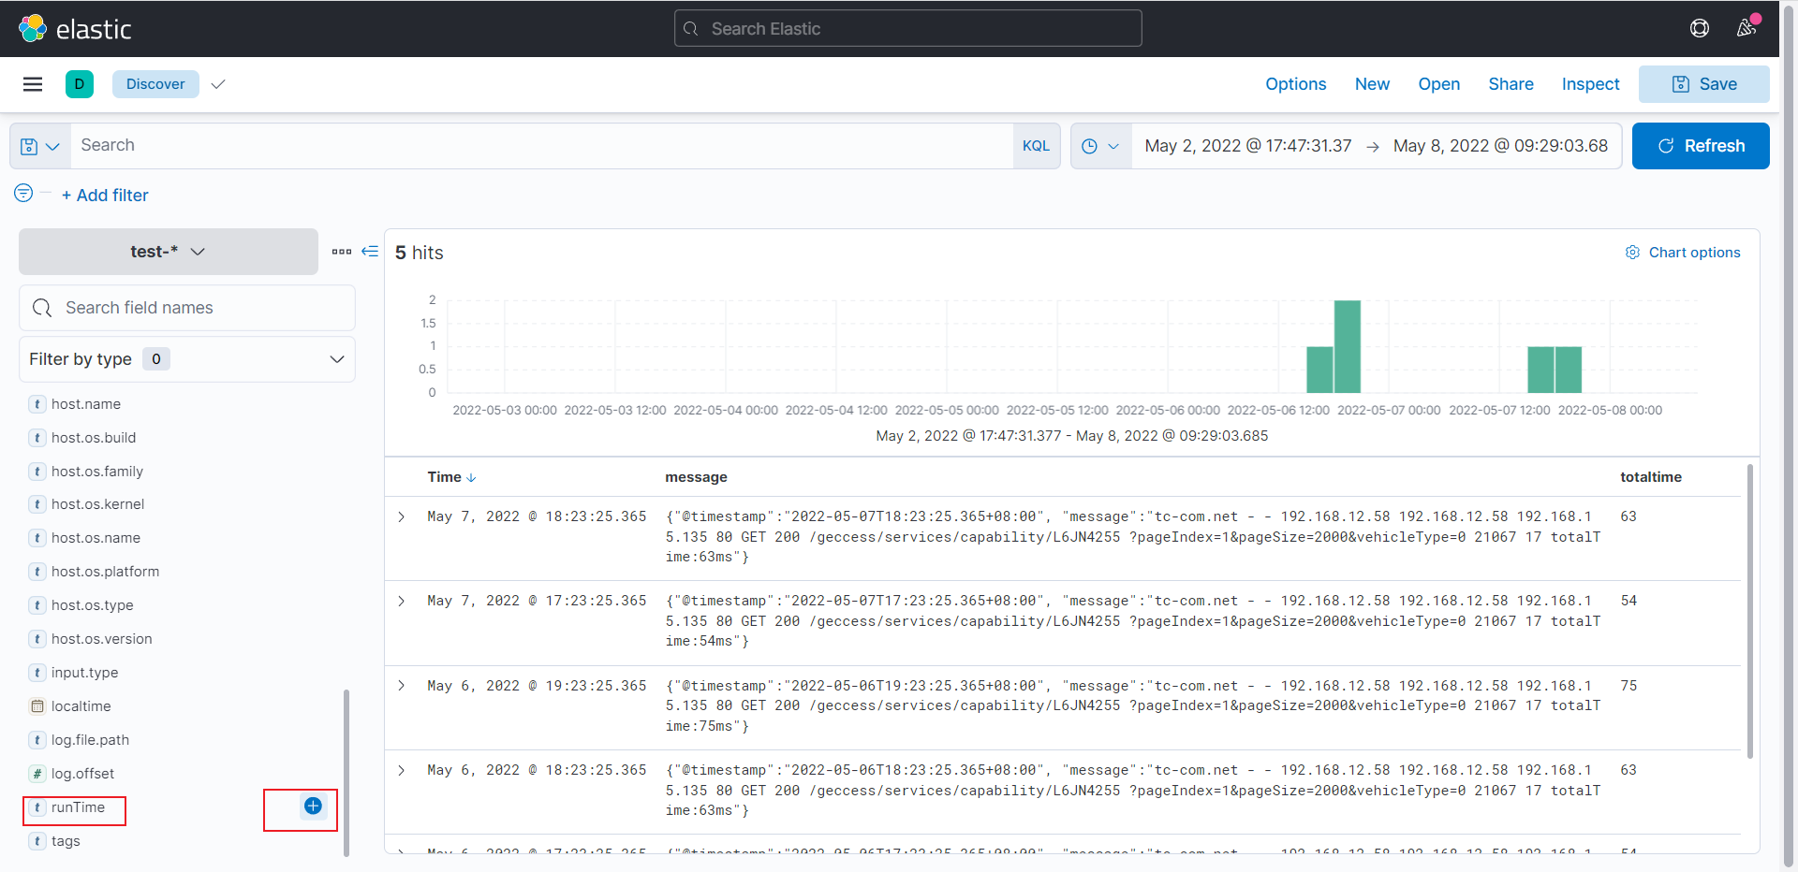This screenshot has height=872, width=1798.
Task: Open the test-* index pattern dropdown
Action: 169,252
